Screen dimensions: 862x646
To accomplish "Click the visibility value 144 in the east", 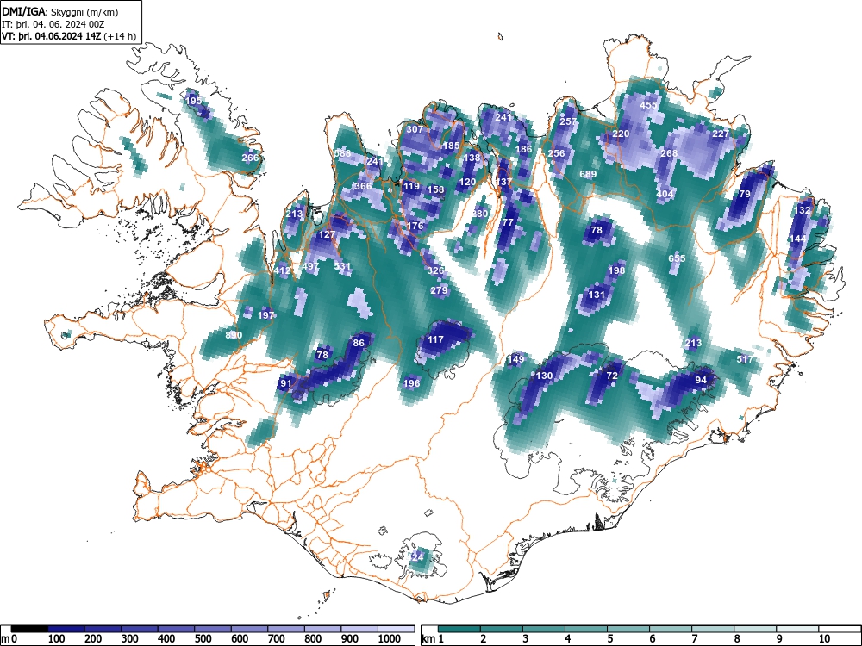I will point(797,239).
